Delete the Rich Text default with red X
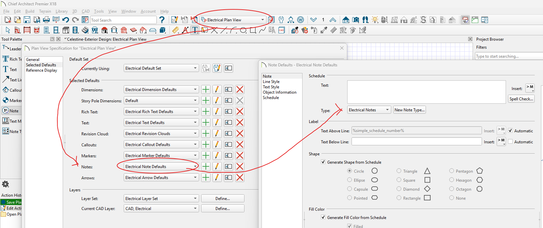Viewport: 543px width, 228px height. 239,112
